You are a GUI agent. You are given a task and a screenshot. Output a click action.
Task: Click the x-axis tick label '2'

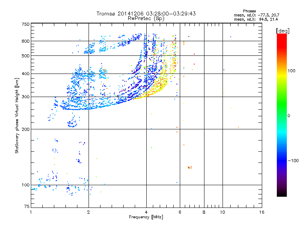(89, 212)
